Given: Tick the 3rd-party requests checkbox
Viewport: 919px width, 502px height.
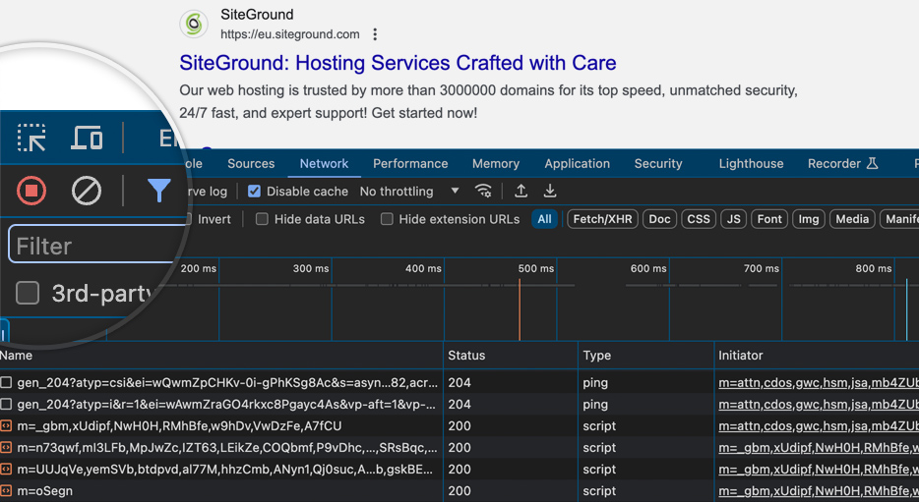Looking at the screenshot, I should 28,293.
